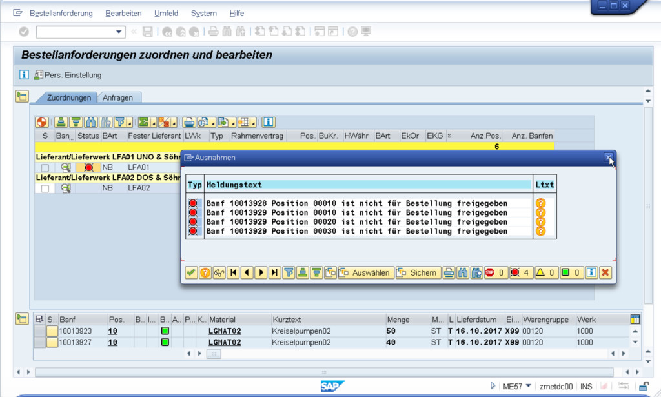The image size is (661, 397).
Task: Select row of Banf 10013923
Action: click(x=40, y=331)
